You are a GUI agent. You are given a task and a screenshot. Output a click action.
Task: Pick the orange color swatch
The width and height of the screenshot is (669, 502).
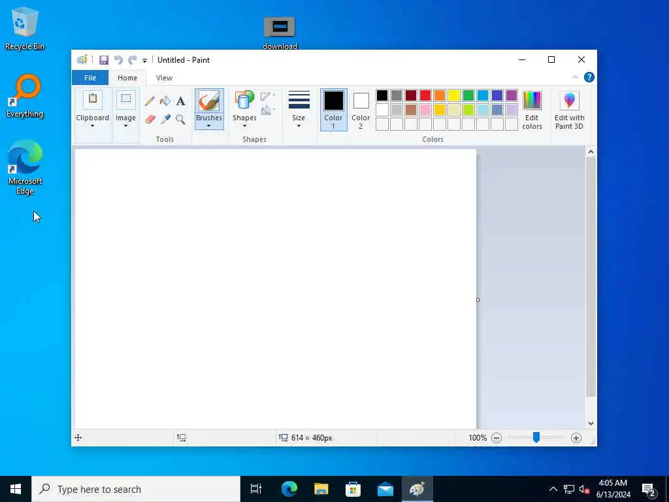[x=440, y=95]
